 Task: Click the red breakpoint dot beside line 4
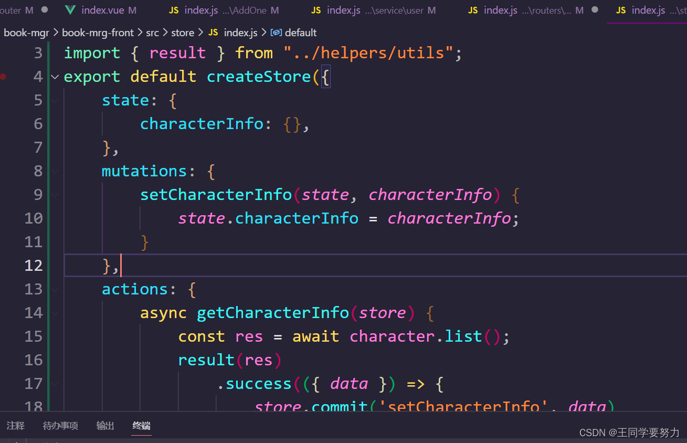coord(3,77)
